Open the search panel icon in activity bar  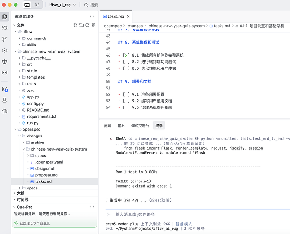click(x=4, y=28)
